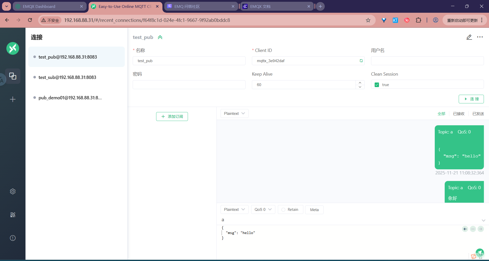Viewport: 489px width, 261px height.
Task: Click the blue shield extension icon
Action: pos(384,20)
